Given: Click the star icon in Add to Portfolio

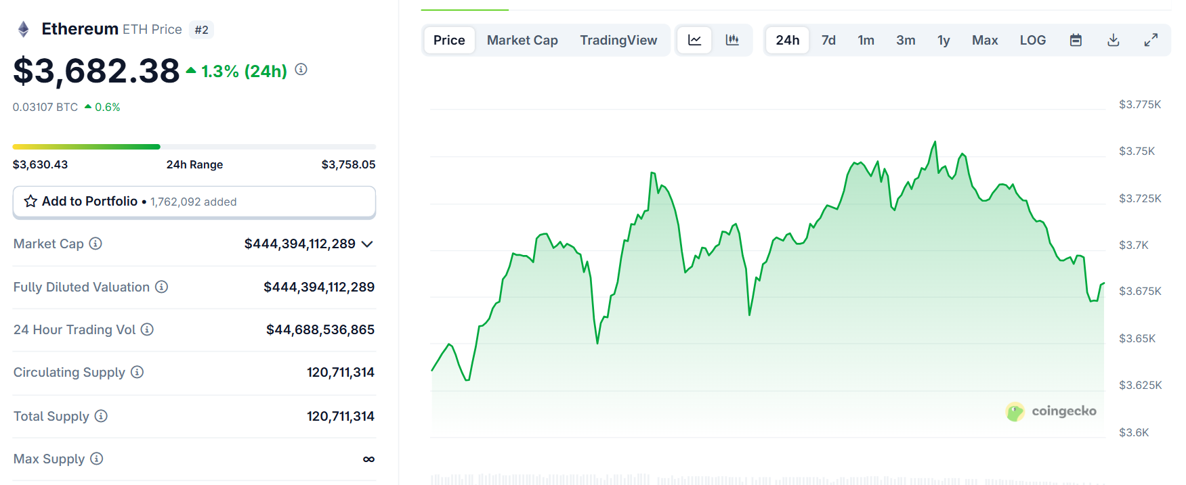Looking at the screenshot, I should (30, 202).
